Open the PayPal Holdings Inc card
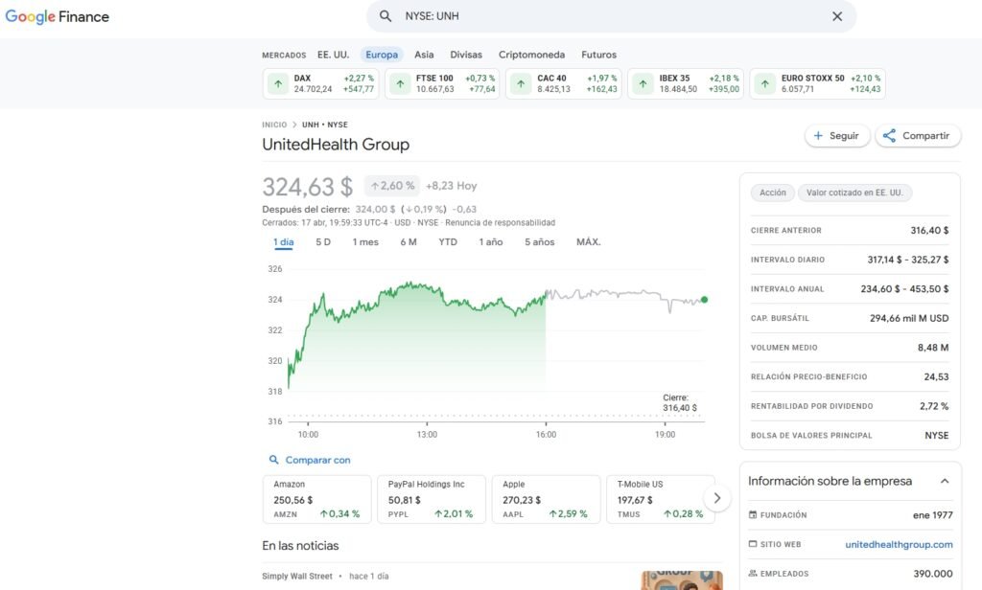Viewport: 982px width, 590px height. click(431, 499)
